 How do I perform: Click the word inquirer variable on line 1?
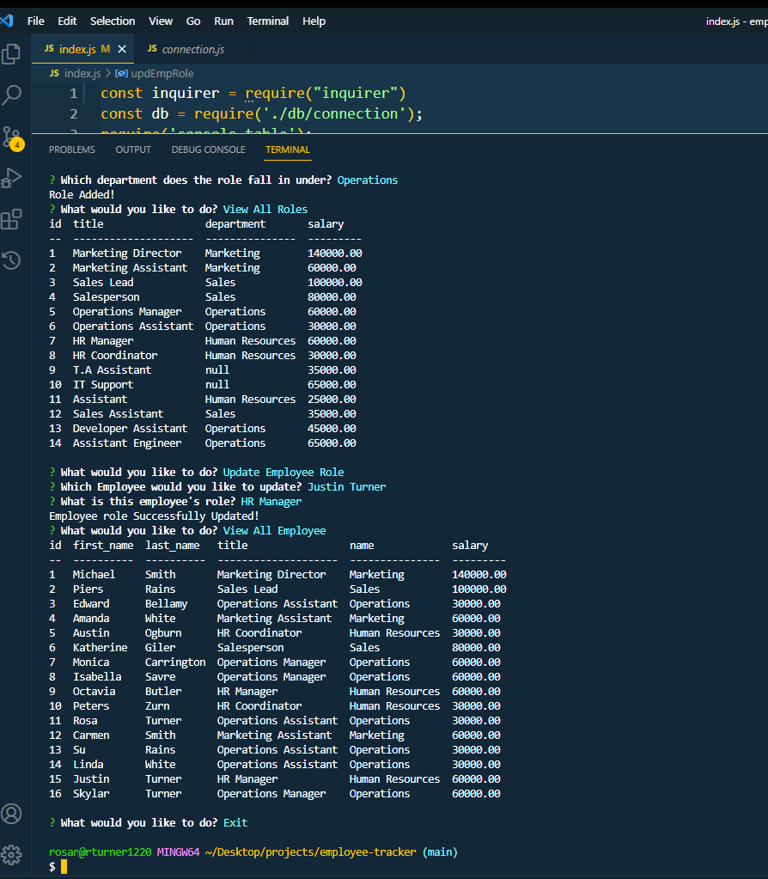[x=186, y=93]
